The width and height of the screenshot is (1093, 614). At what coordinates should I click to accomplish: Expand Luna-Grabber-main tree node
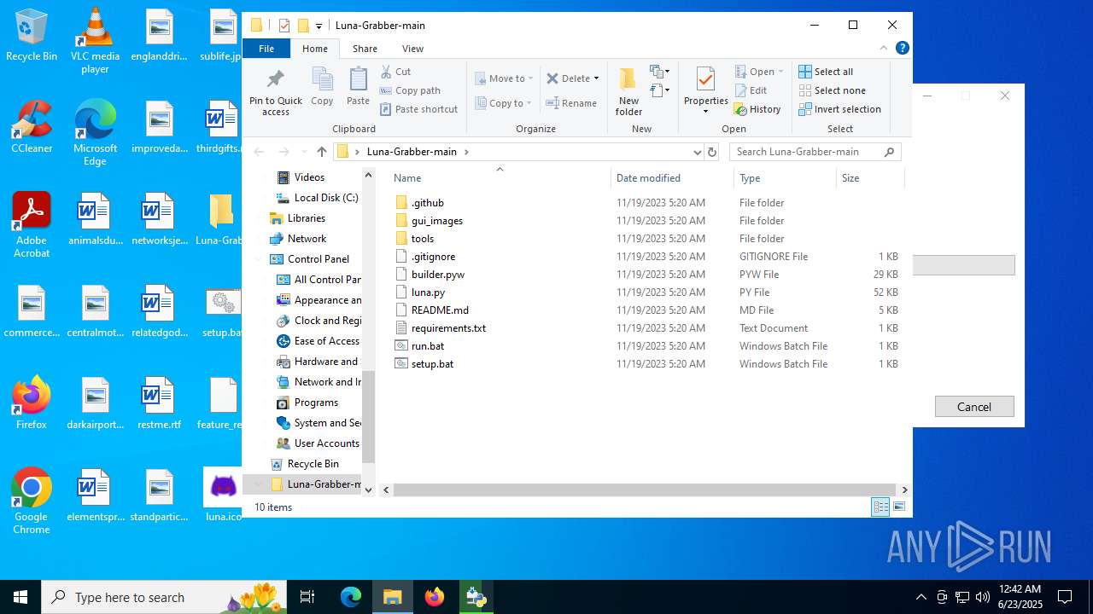point(259,484)
